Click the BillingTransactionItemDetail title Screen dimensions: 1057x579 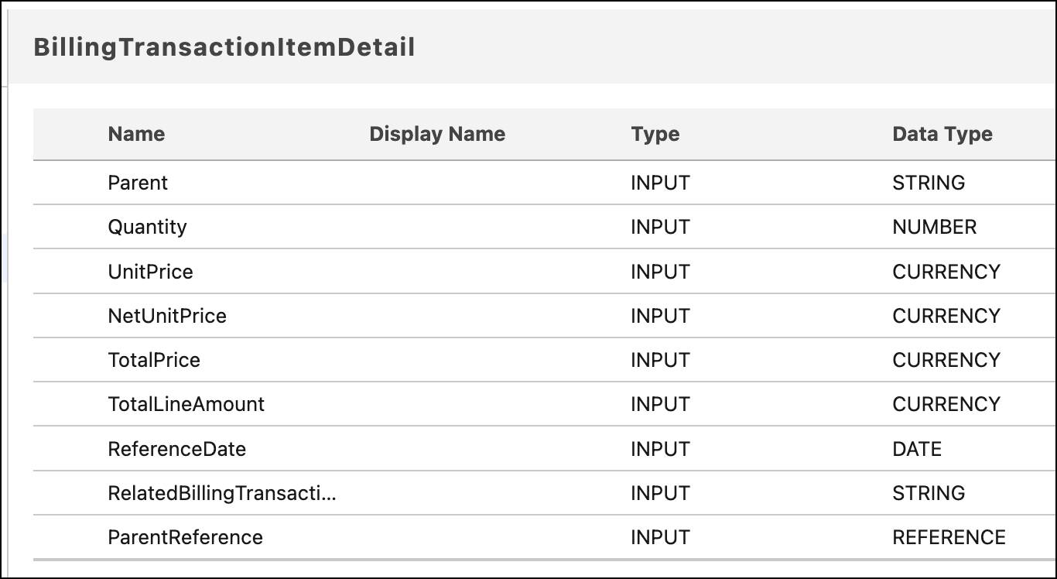pyautogui.click(x=224, y=47)
